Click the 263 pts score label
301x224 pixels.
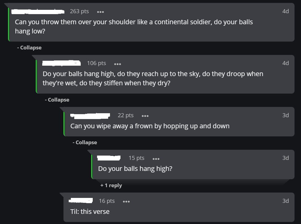(79, 11)
